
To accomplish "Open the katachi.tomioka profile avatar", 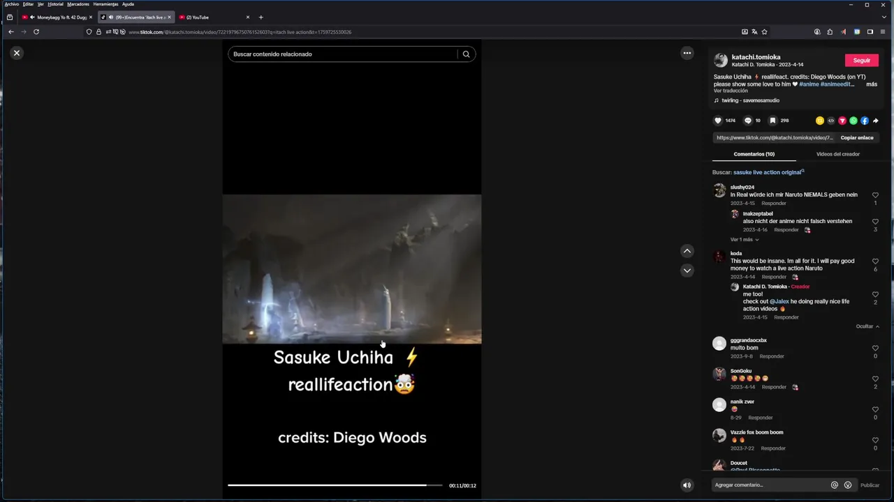I will (721, 61).
